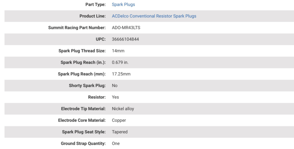
Task: Click the 14mm thread size value
Action: (x=118, y=51)
